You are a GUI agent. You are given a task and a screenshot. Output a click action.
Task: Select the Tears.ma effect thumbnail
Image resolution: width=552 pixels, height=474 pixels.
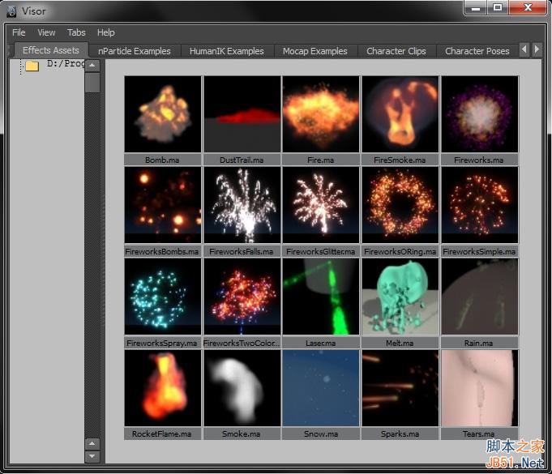(x=480, y=388)
